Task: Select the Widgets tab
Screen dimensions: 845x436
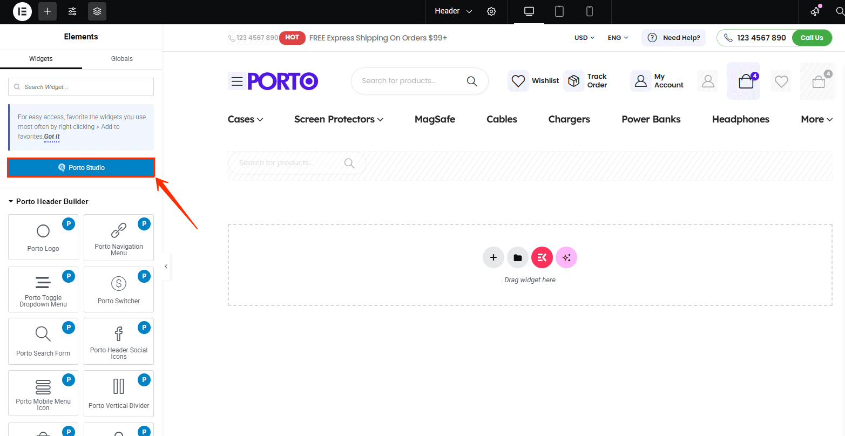Action: (x=41, y=59)
